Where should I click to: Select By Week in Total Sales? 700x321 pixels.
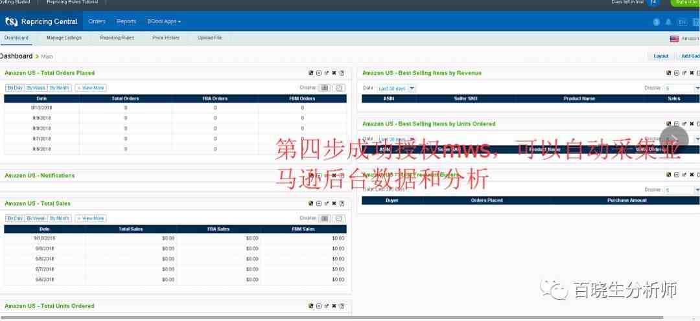click(x=36, y=219)
